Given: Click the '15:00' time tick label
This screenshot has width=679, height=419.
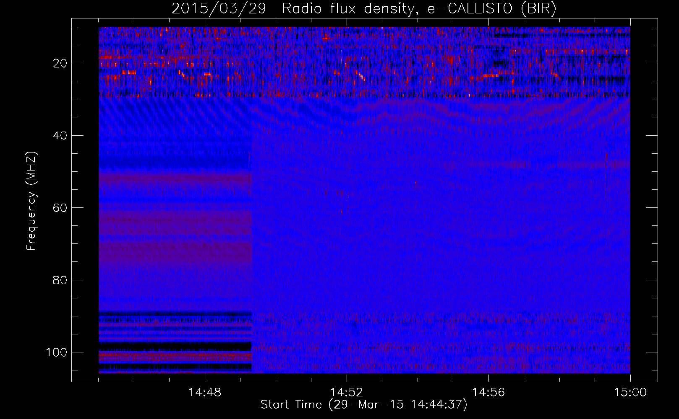Looking at the screenshot, I should click(x=630, y=393).
